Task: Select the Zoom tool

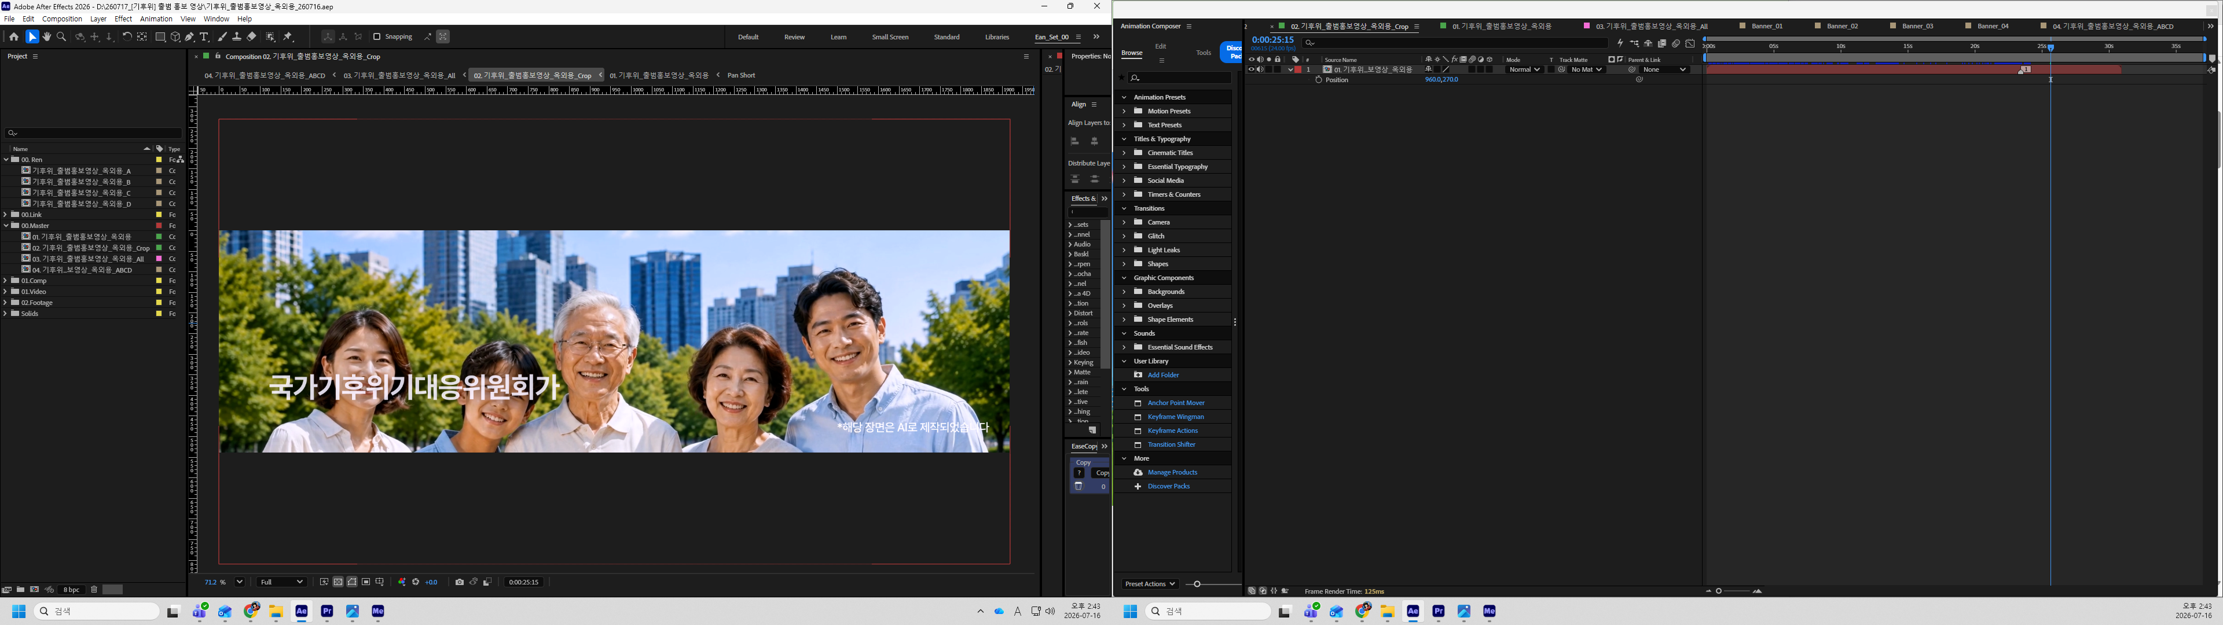Action: [61, 37]
